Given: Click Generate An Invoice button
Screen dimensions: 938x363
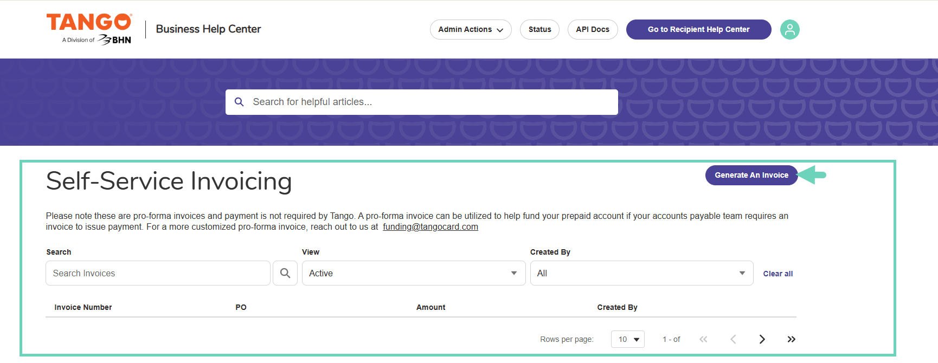Looking at the screenshot, I should (x=751, y=175).
